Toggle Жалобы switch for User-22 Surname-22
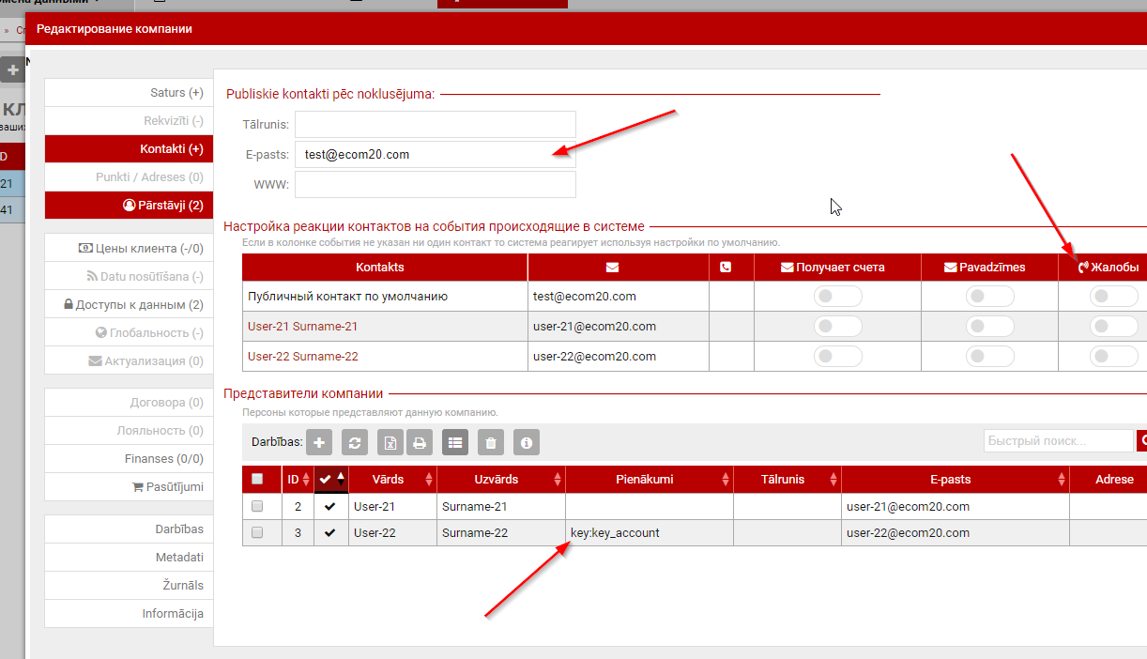The height and width of the screenshot is (659, 1147). (x=1113, y=357)
